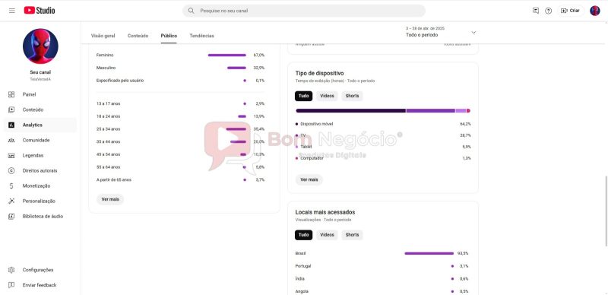Open the hamburger menu icon
Image resolution: width=608 pixels, height=295 pixels.
12,11
